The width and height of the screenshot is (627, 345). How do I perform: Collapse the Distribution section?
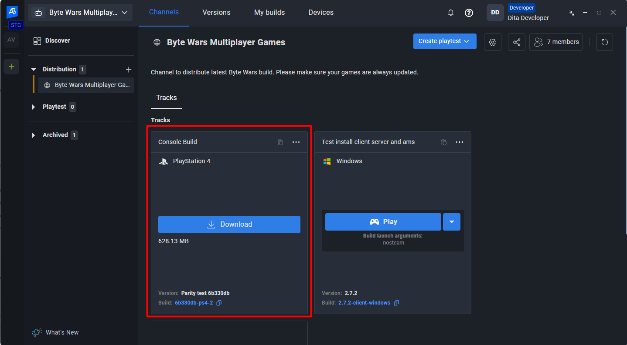point(34,70)
